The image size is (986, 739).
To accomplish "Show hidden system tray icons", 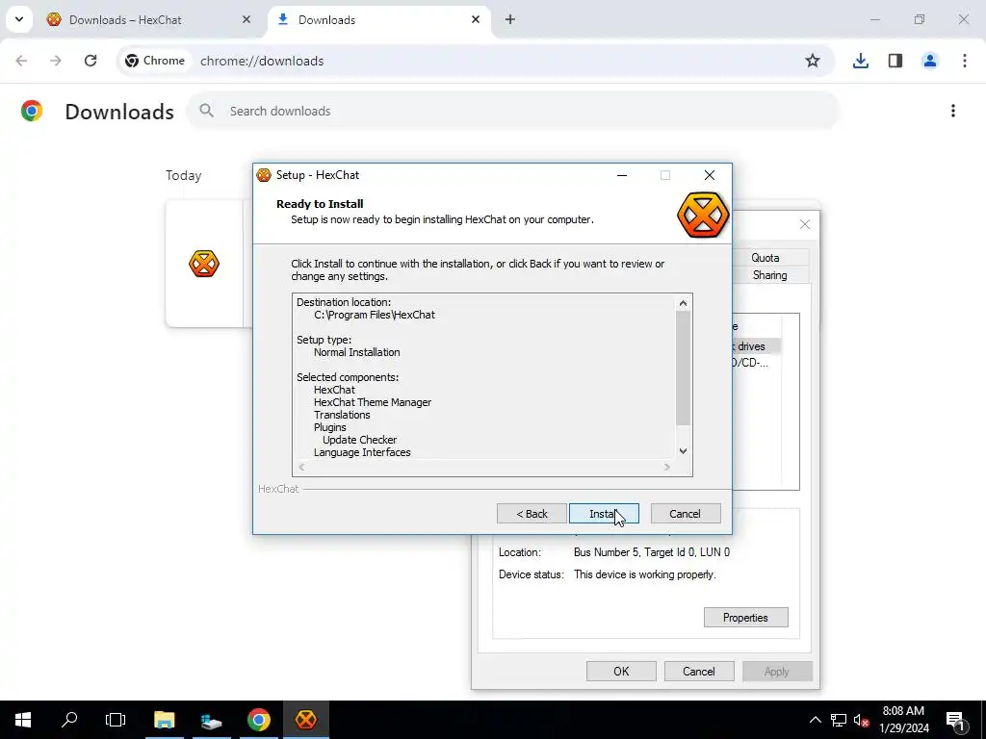I will pyautogui.click(x=815, y=720).
